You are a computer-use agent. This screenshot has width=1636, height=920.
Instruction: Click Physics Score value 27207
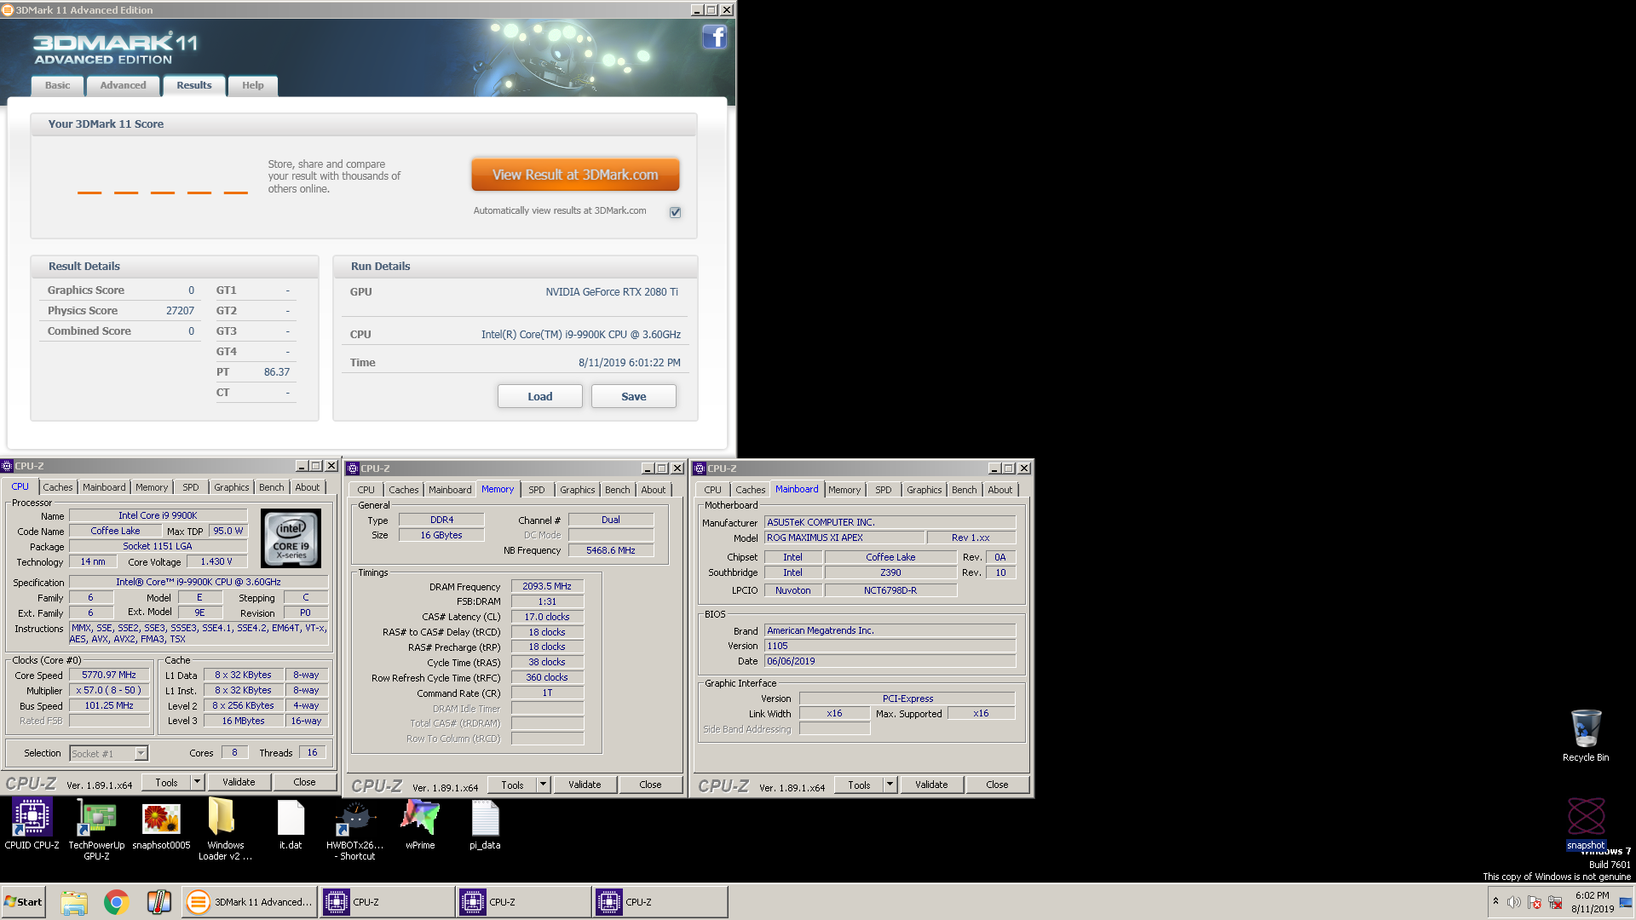coord(180,311)
